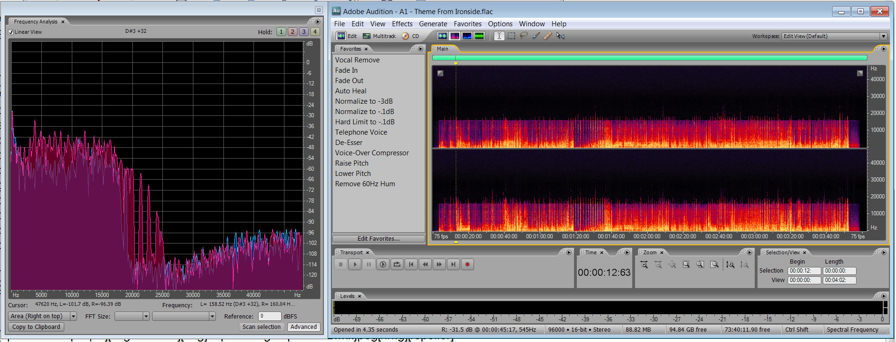Screen dimensions: 896x342
Task: Click the green timeline navigation bar
Action: 649,58
